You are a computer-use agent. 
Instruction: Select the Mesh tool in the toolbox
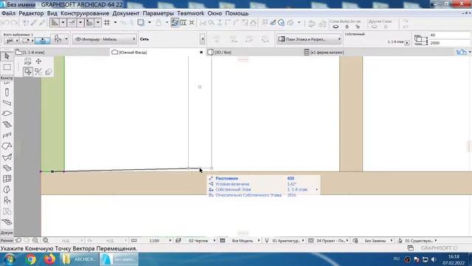click(7, 222)
